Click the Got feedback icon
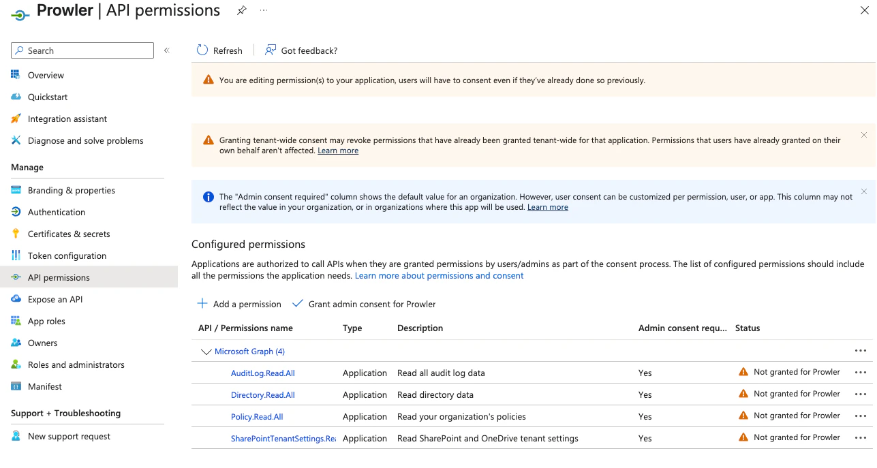The width and height of the screenshot is (877, 468). [270, 50]
